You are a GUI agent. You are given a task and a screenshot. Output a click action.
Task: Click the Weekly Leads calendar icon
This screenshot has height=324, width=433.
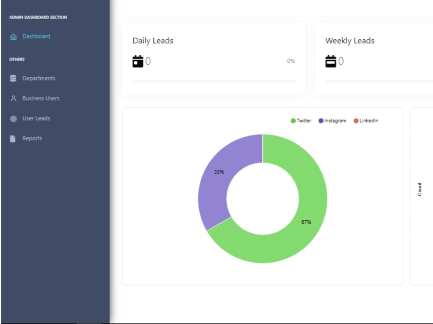(x=330, y=61)
